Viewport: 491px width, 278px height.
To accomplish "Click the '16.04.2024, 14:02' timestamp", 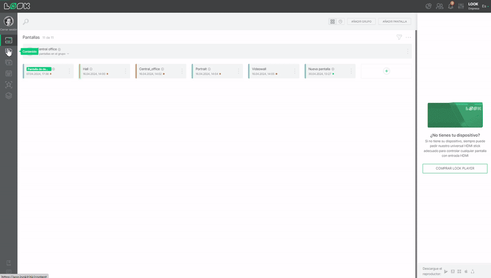I will pos(151,74).
